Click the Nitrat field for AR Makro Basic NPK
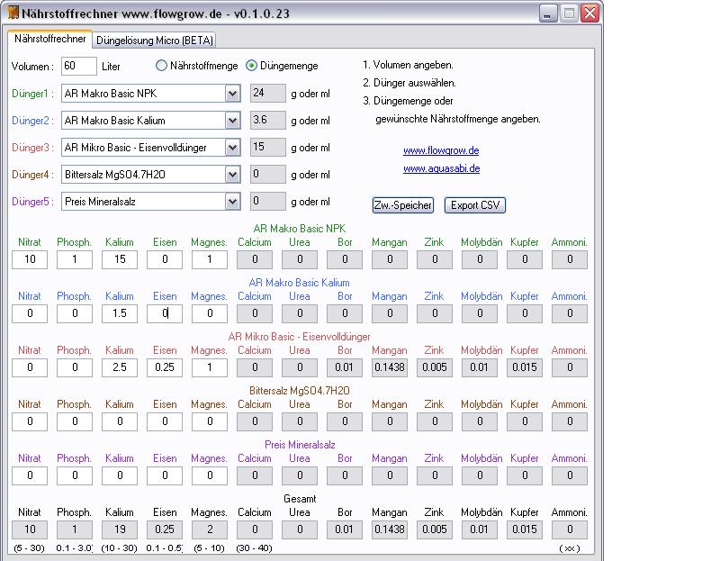The width and height of the screenshot is (720, 561). point(30,260)
